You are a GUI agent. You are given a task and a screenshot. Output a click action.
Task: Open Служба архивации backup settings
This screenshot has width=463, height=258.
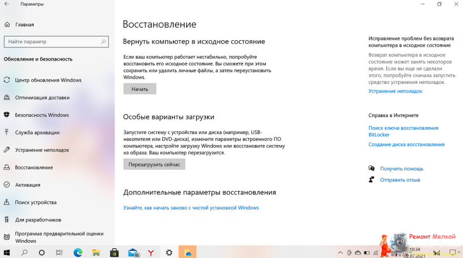[x=37, y=133]
